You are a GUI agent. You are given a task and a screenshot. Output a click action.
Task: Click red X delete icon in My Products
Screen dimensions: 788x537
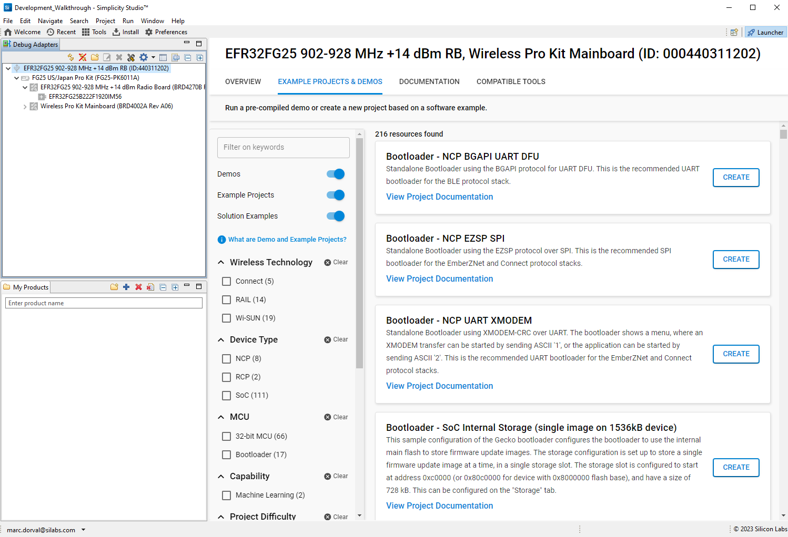(x=138, y=287)
